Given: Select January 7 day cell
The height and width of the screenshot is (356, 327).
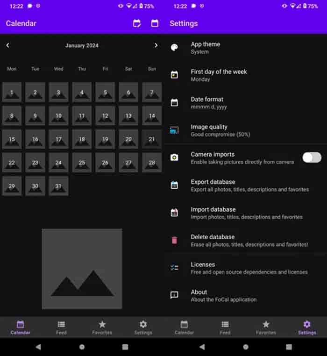Looking at the screenshot, I should [x=152, y=92].
